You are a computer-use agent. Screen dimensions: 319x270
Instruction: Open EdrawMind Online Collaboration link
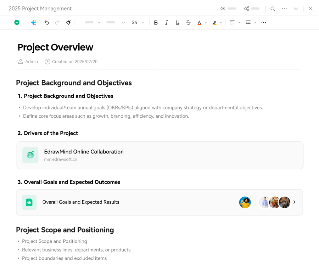[x=84, y=152]
